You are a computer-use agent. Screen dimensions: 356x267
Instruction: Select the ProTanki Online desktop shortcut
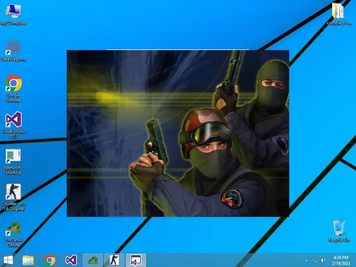tap(14, 234)
